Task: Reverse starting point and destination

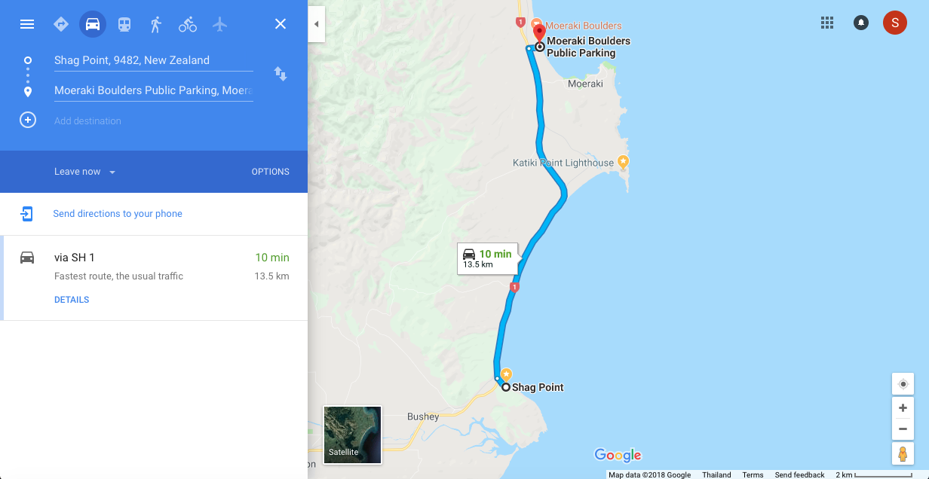Action: [x=281, y=74]
